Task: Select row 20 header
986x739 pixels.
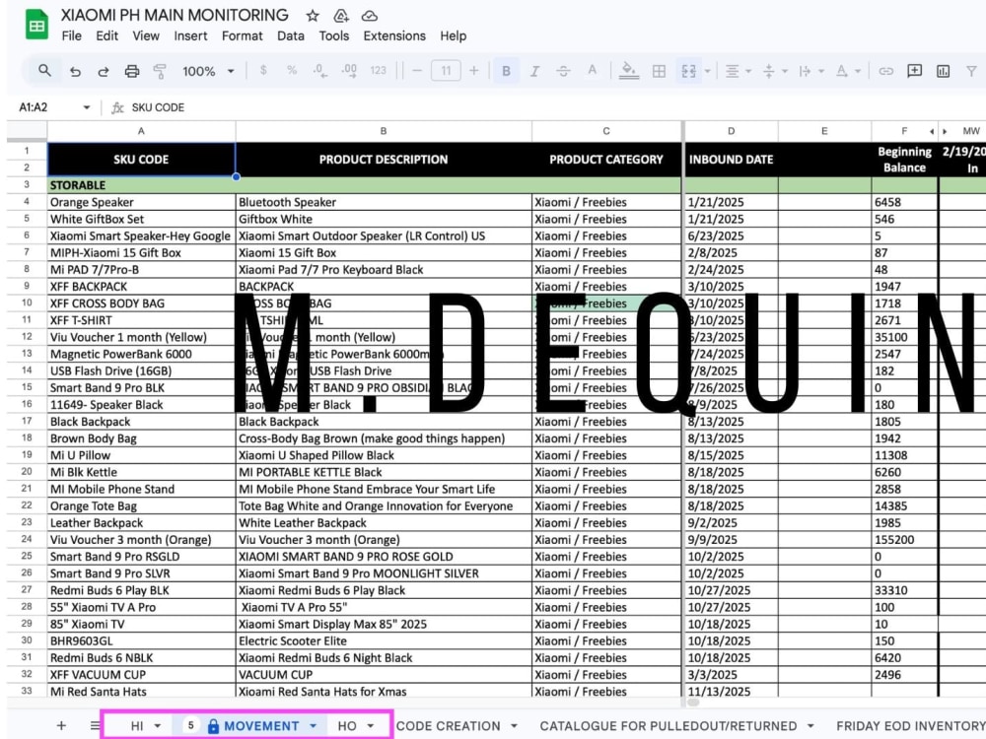Action: (27, 472)
